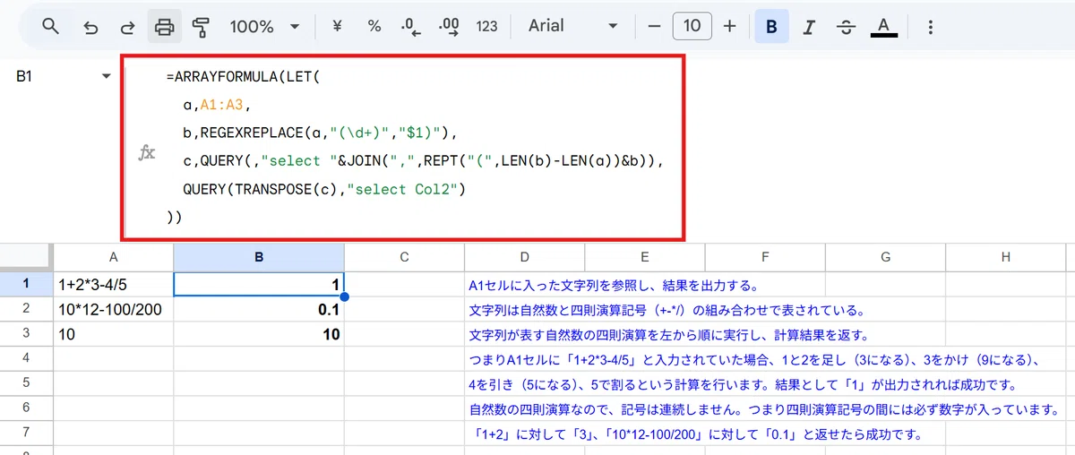This screenshot has height=455, width=1075.
Task: Select the note text beginning 文字列が表す自然数
Action: (670, 336)
